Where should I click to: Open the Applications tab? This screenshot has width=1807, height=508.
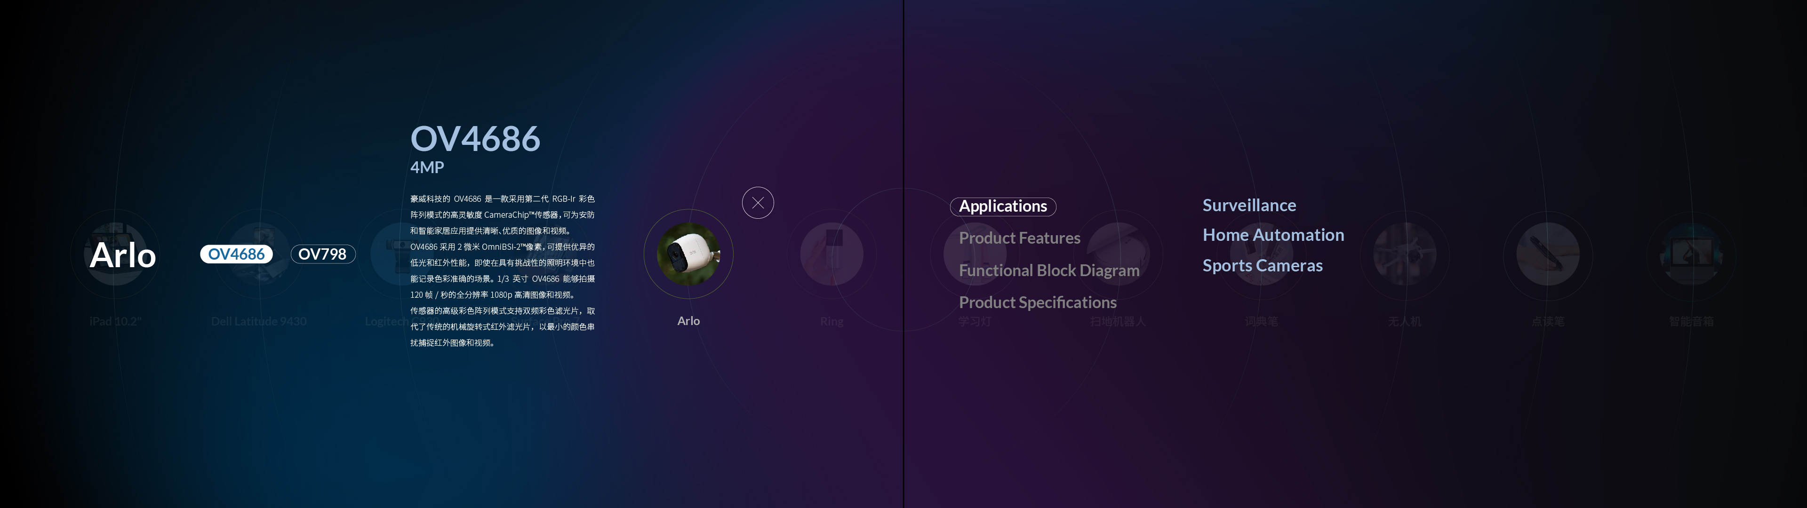[1002, 206]
